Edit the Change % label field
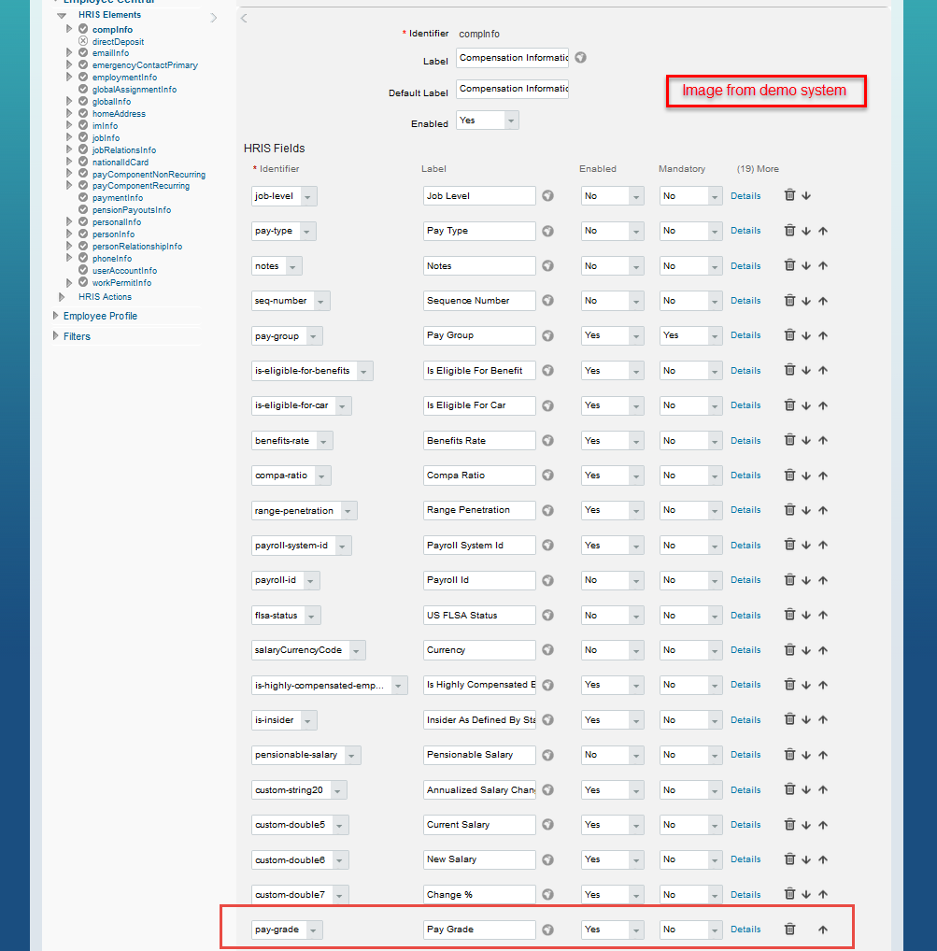 pos(479,895)
